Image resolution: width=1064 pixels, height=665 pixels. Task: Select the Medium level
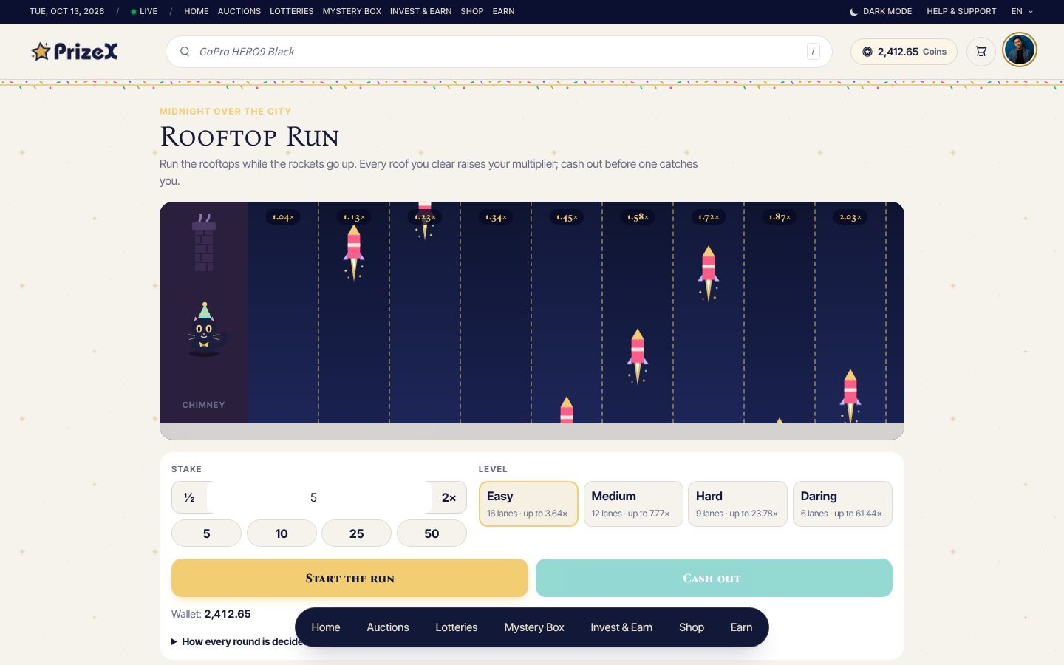point(633,504)
